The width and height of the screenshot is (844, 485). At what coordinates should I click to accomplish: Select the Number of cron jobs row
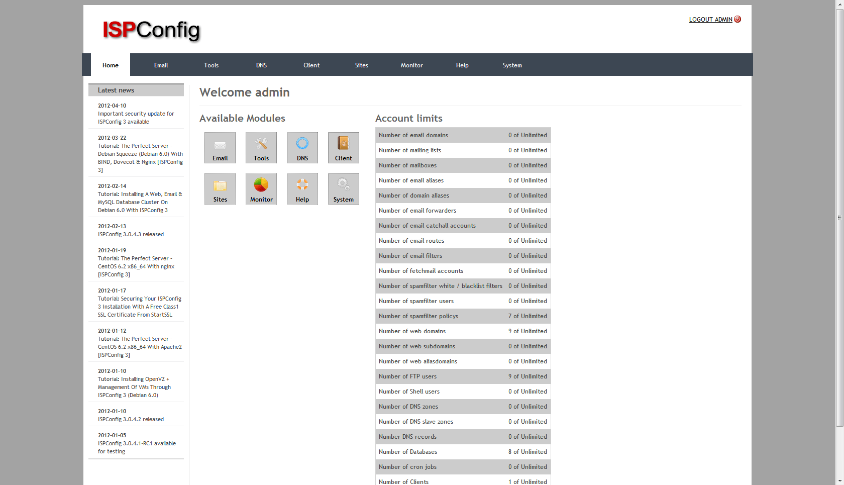click(x=463, y=467)
